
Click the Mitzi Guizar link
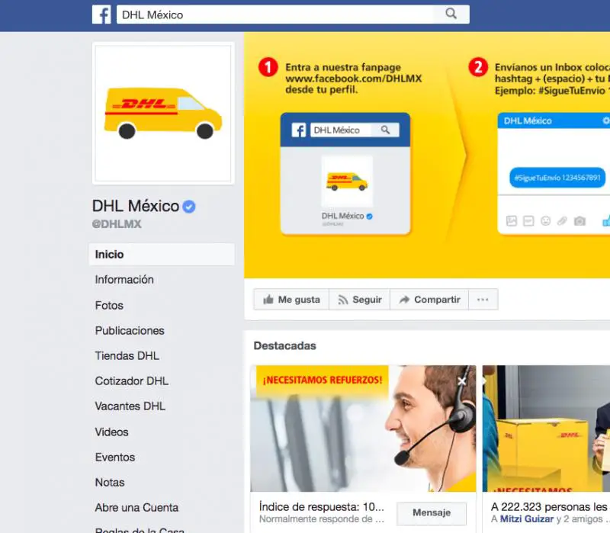coord(526,519)
